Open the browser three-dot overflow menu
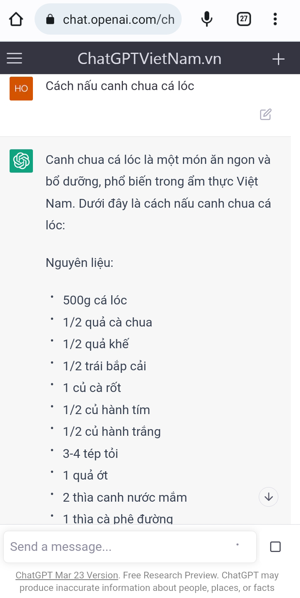Screen dimensions: 300x598 pos(275,19)
